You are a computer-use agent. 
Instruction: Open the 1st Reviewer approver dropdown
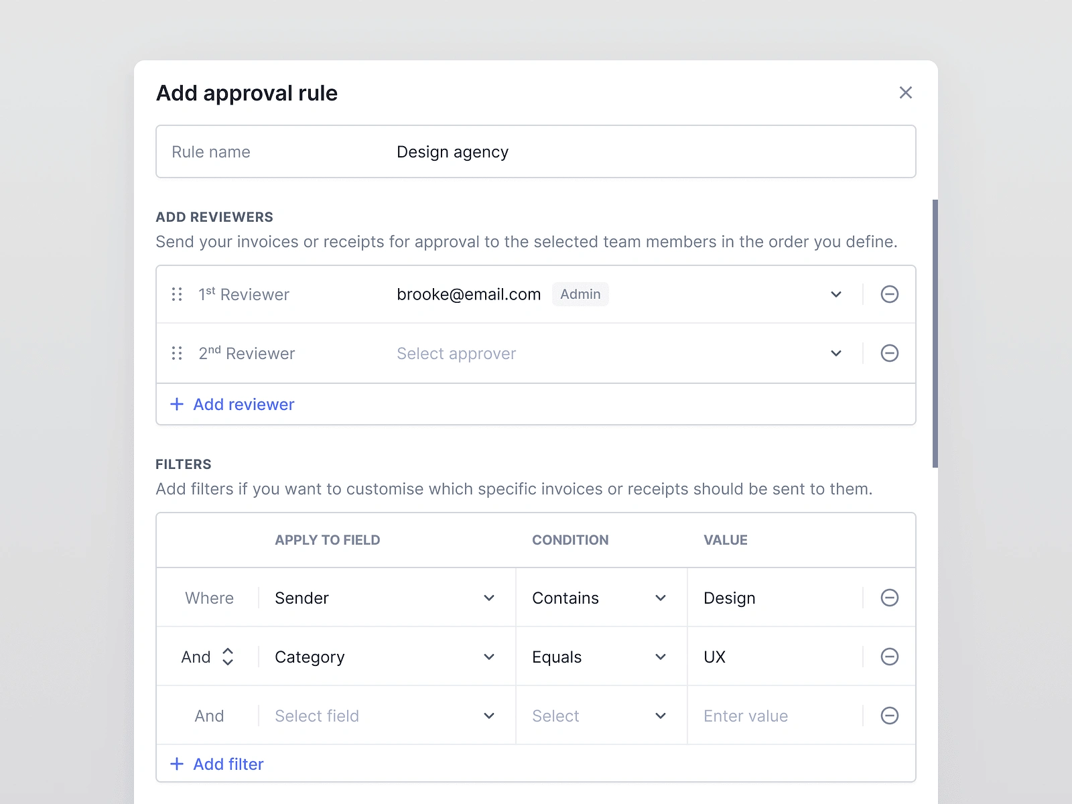(x=835, y=294)
